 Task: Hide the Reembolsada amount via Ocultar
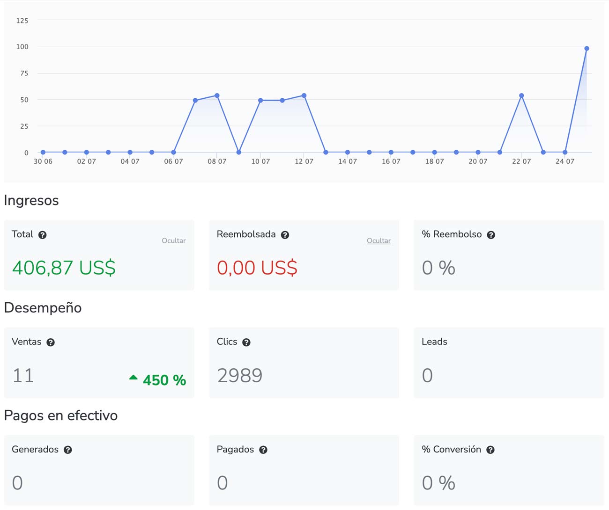pos(379,240)
